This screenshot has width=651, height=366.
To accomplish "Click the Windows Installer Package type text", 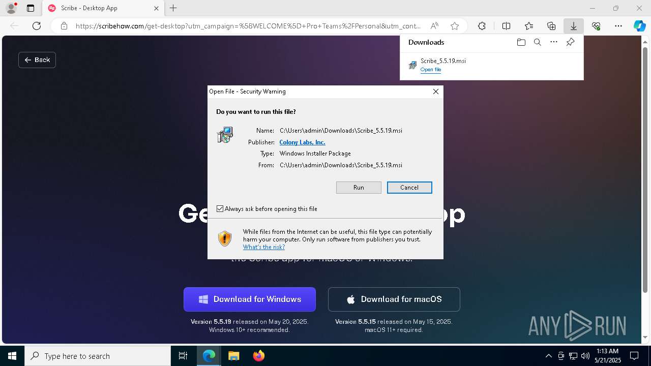I will 315,154.
